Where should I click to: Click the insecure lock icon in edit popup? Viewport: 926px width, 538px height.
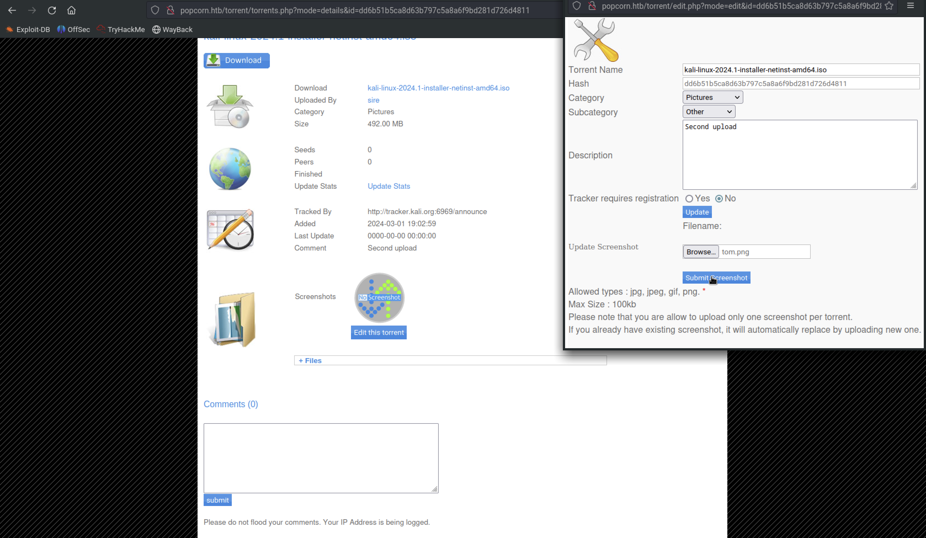click(592, 6)
